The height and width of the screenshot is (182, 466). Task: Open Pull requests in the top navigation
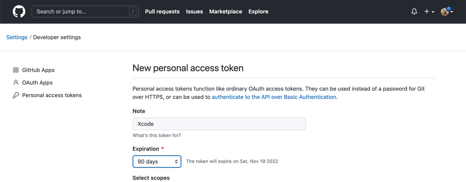click(x=162, y=11)
